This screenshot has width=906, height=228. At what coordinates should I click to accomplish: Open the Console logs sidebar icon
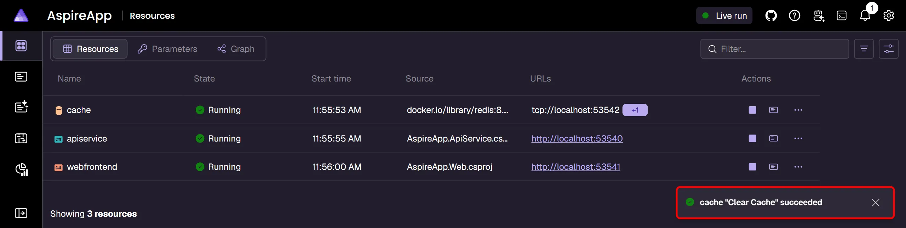pyautogui.click(x=21, y=77)
